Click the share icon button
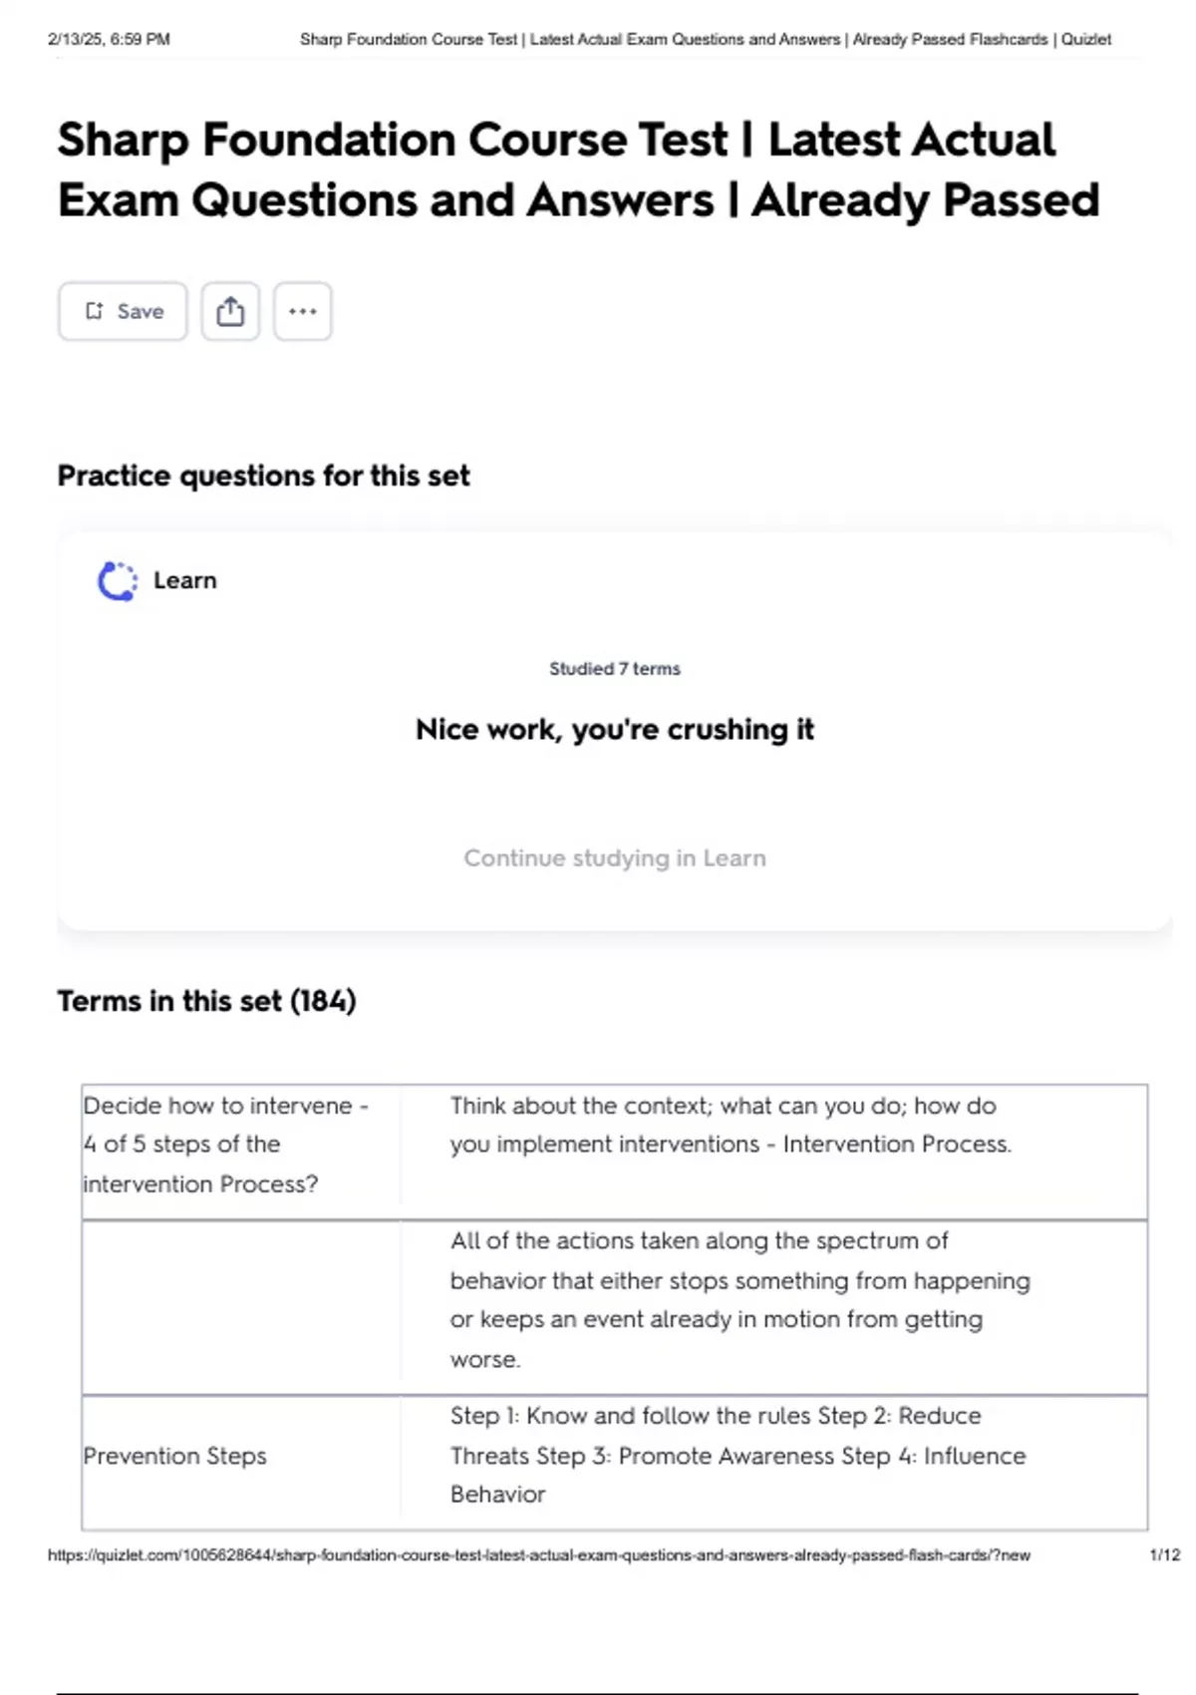This screenshot has height=1695, width=1196. [230, 312]
